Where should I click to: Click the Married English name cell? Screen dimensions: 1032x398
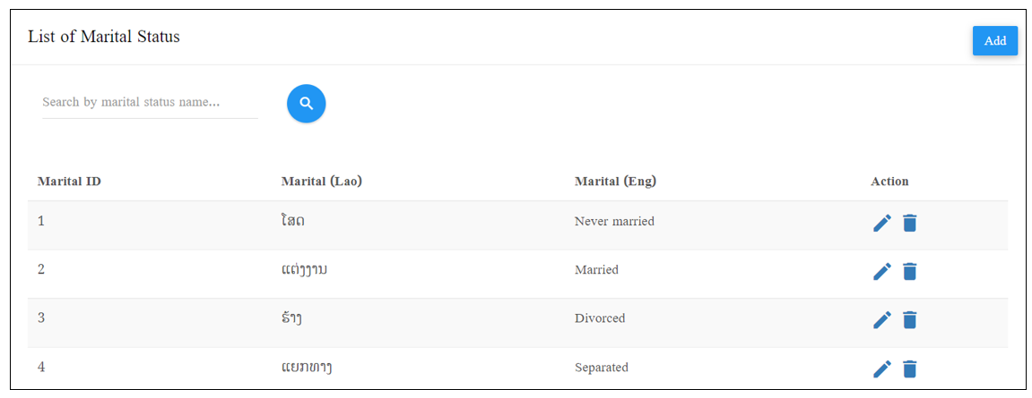(596, 269)
